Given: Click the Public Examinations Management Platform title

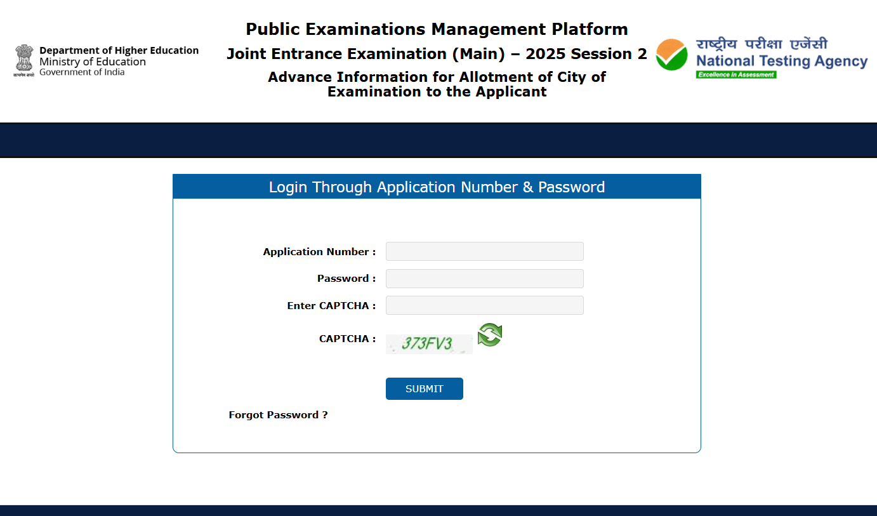Looking at the screenshot, I should pyautogui.click(x=437, y=29).
